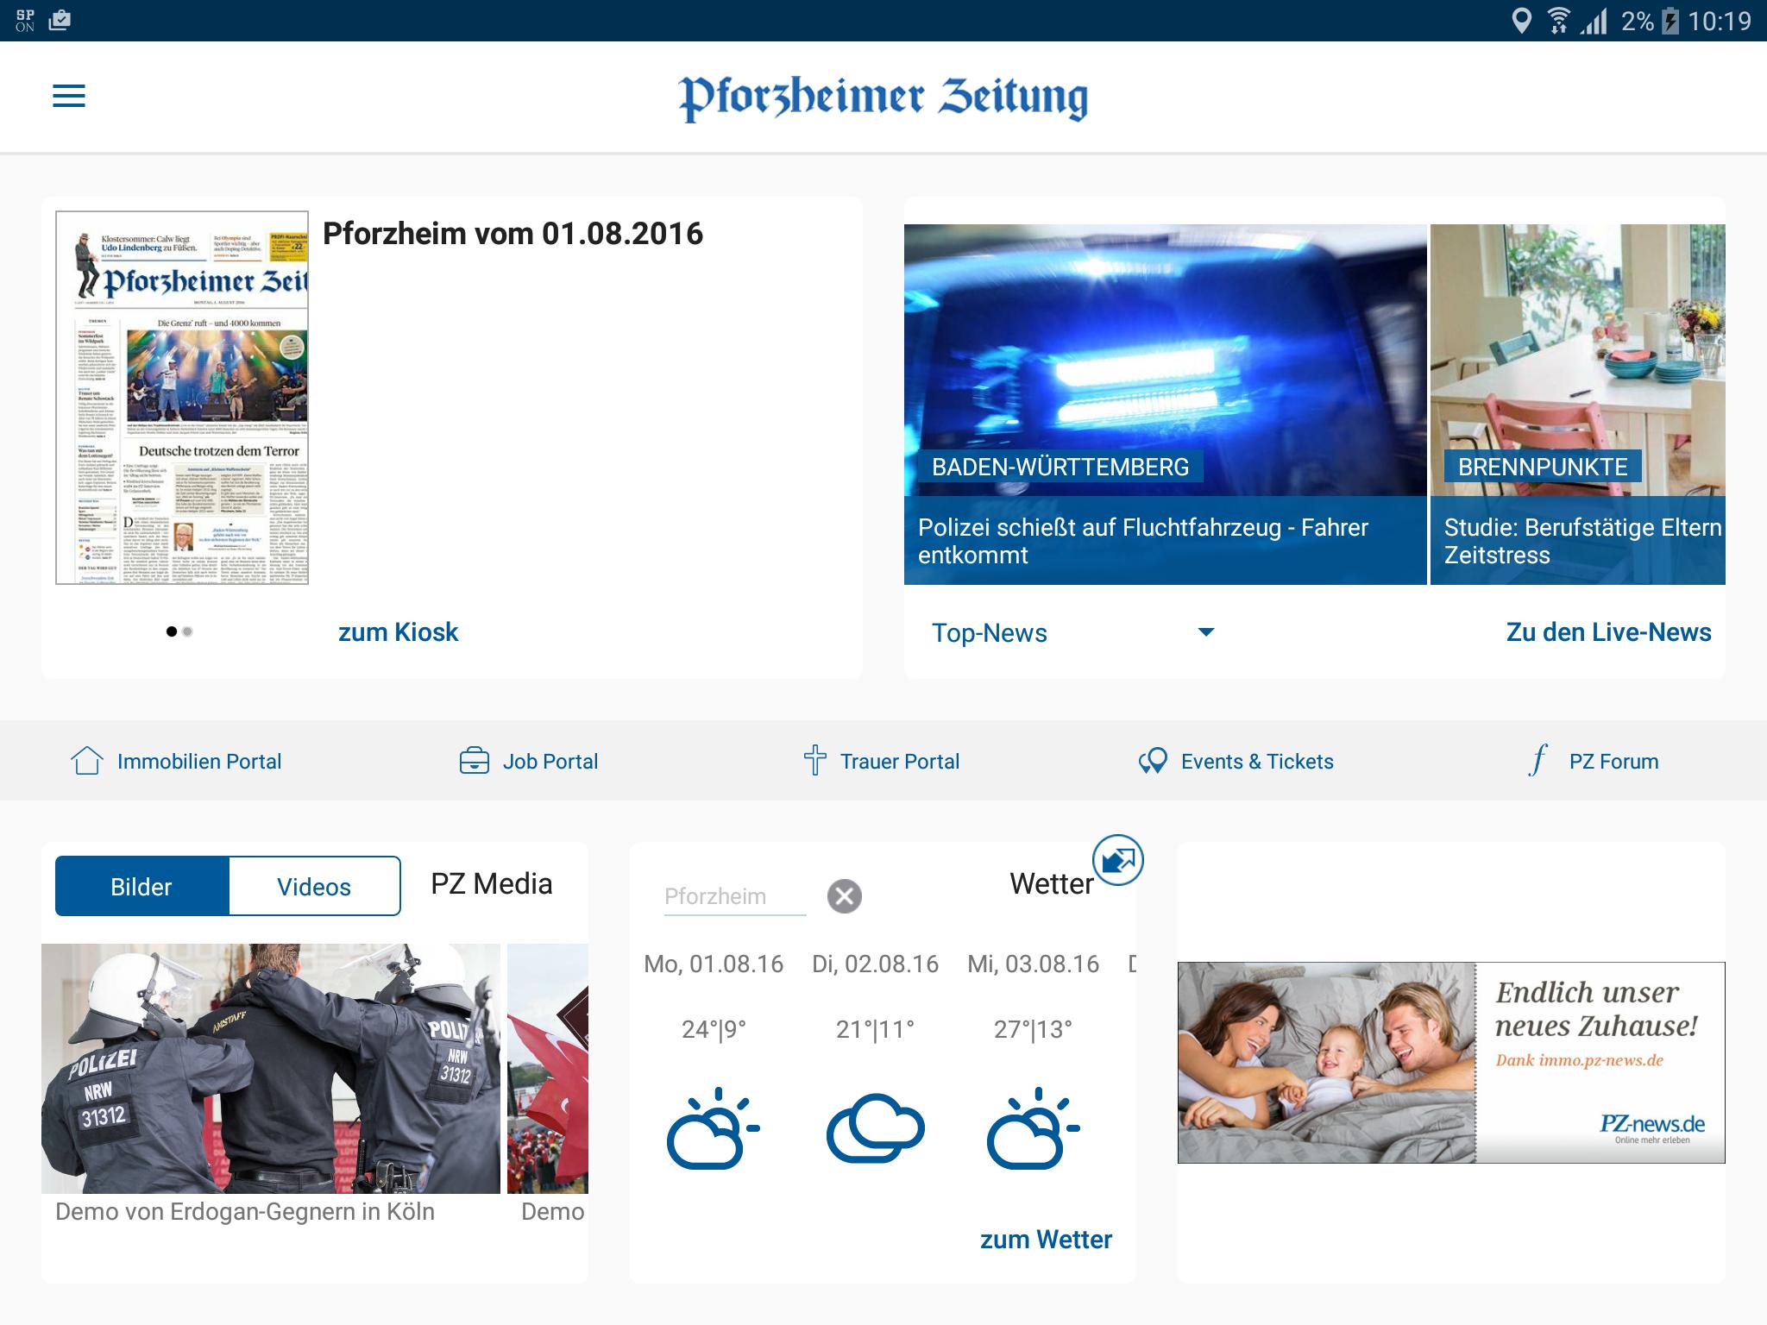Open Demo von Erdogan-Gegnern photo

click(x=271, y=1069)
